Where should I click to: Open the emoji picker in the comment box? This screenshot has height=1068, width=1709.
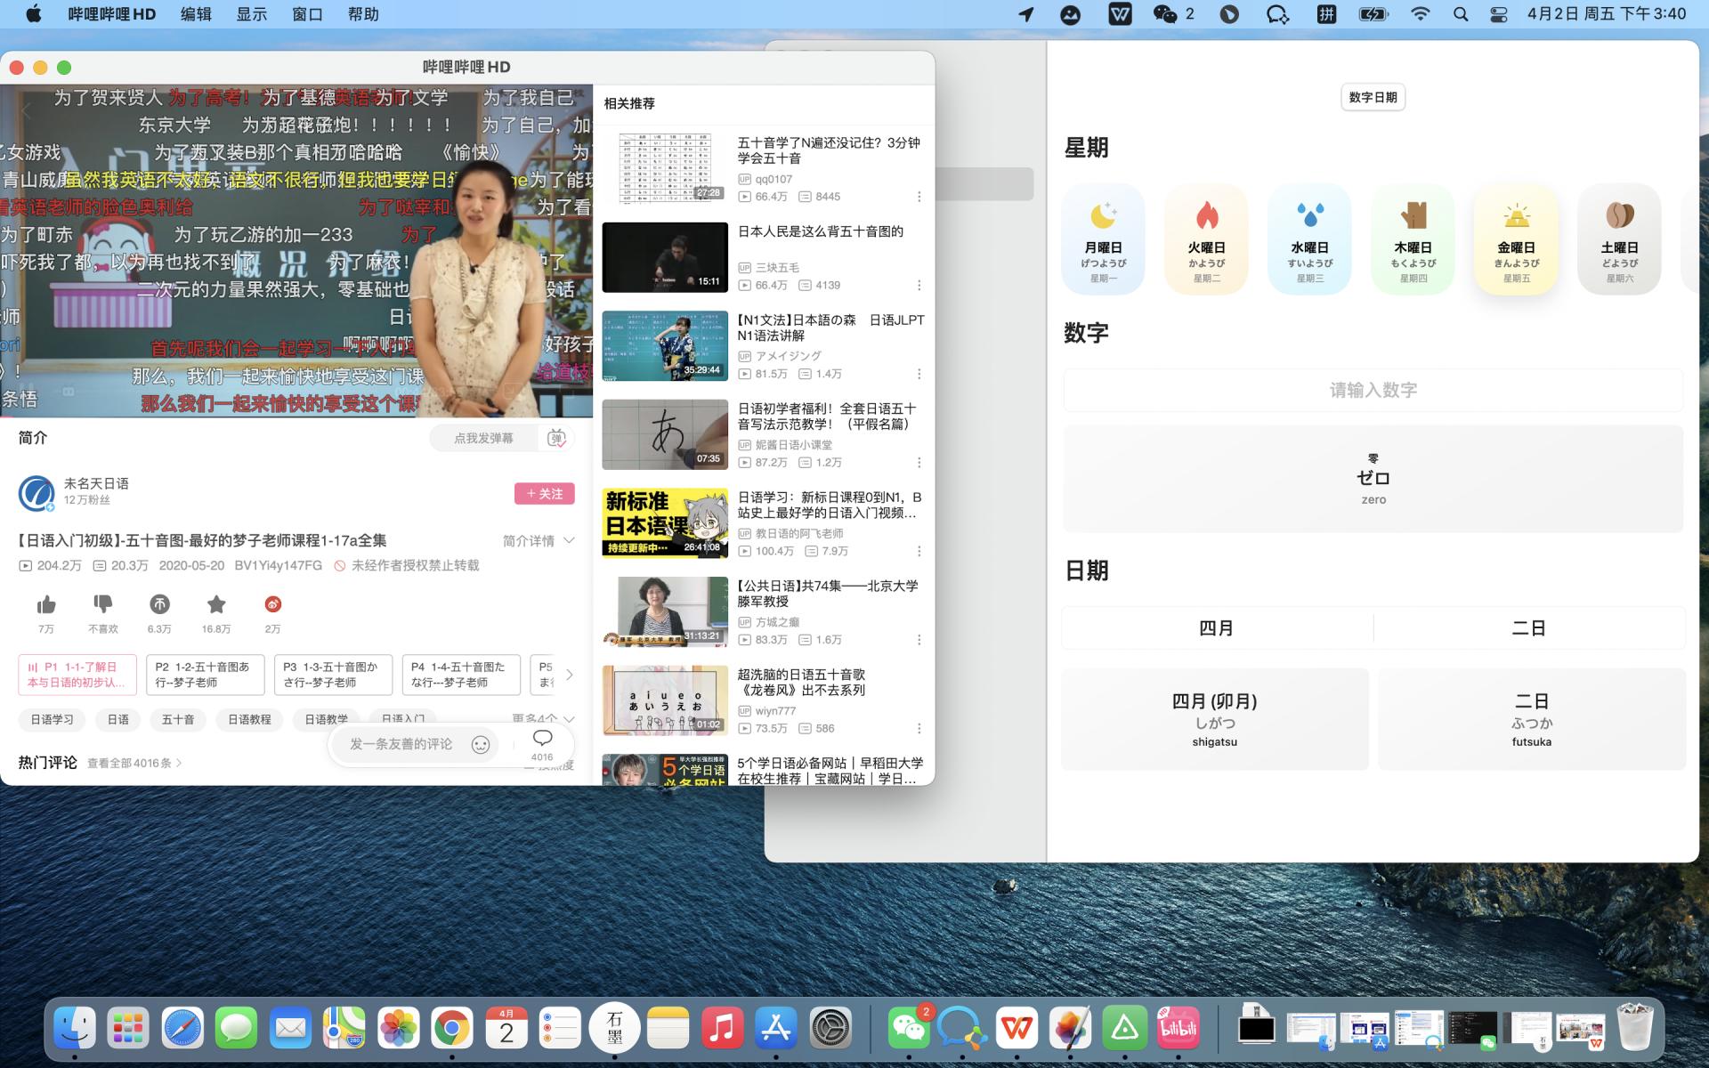481,745
